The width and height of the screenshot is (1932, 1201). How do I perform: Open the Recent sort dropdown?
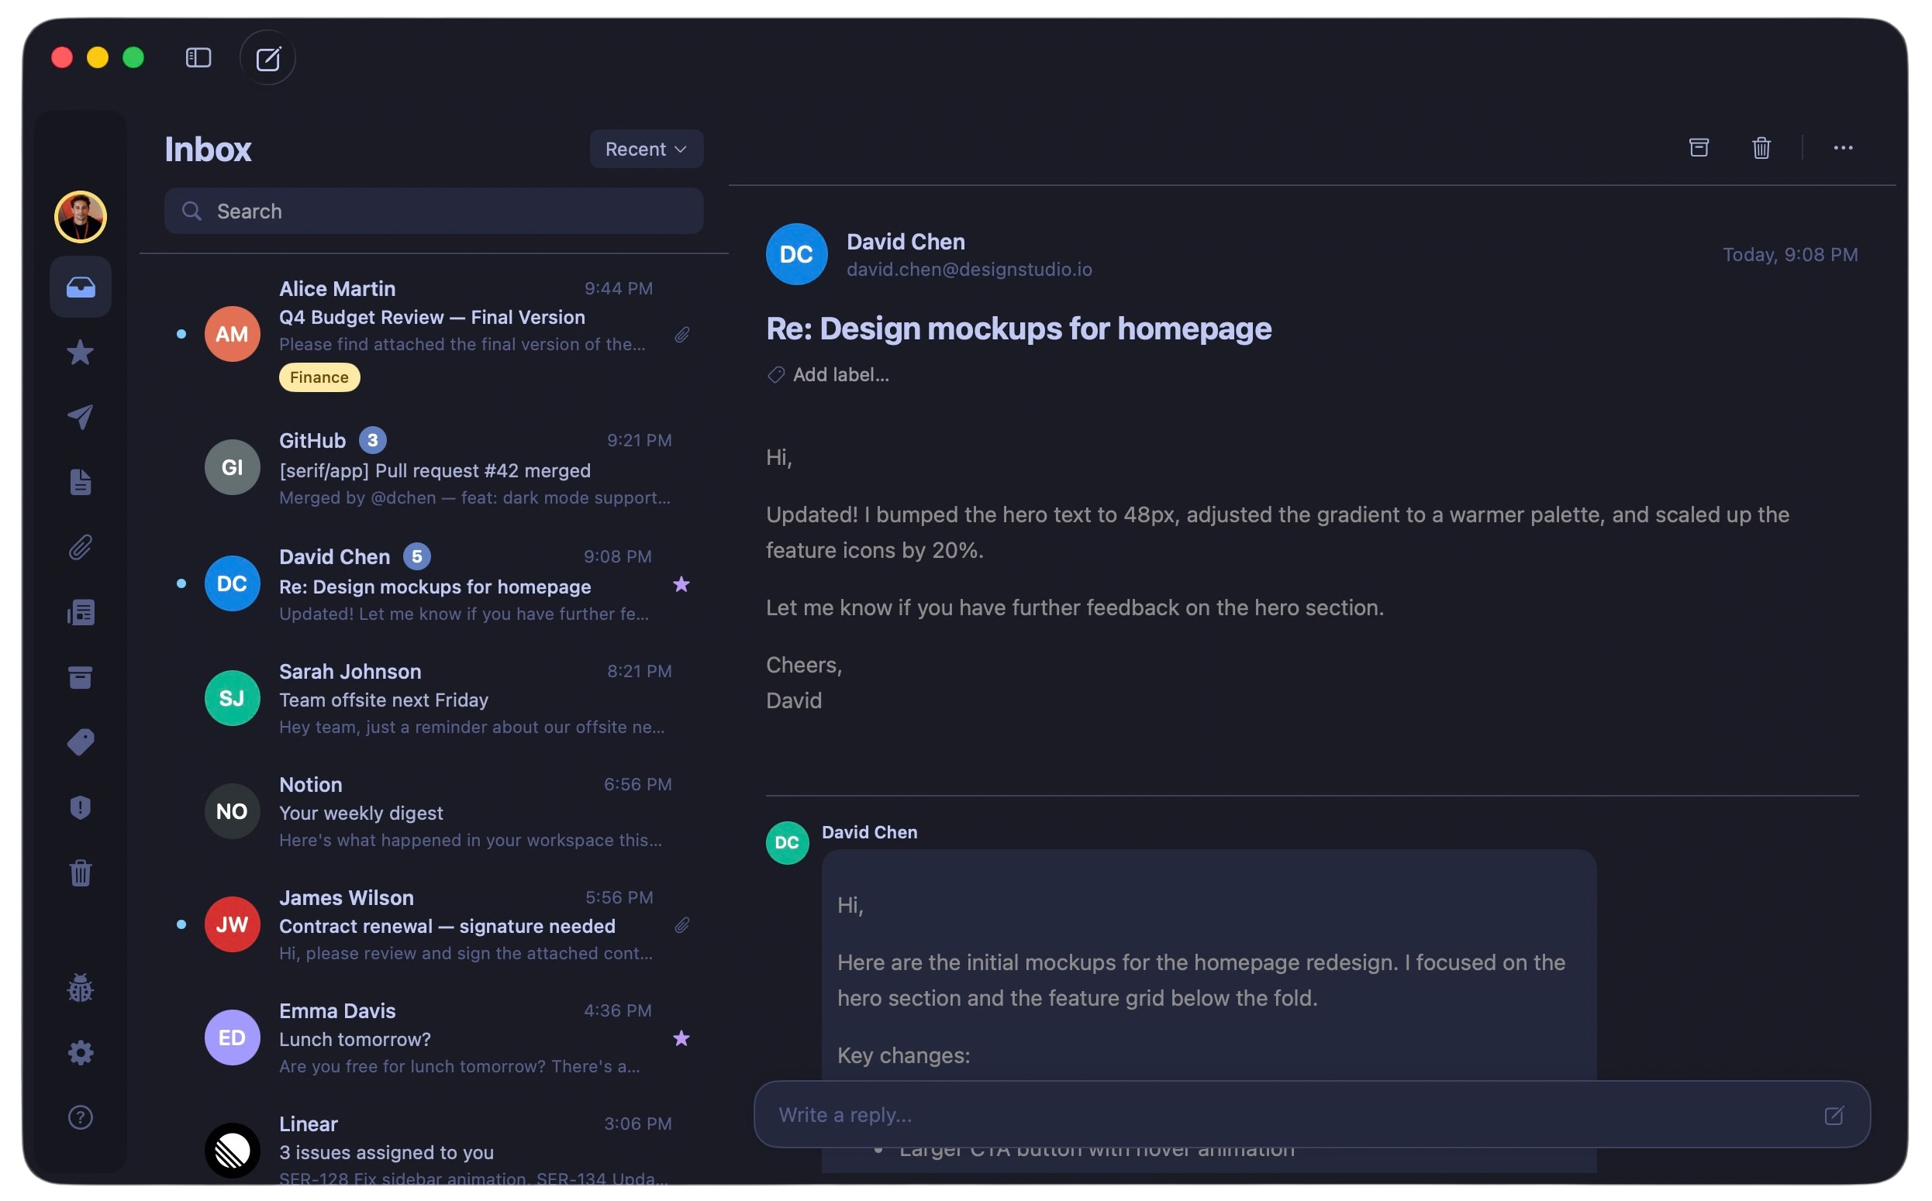pos(645,149)
